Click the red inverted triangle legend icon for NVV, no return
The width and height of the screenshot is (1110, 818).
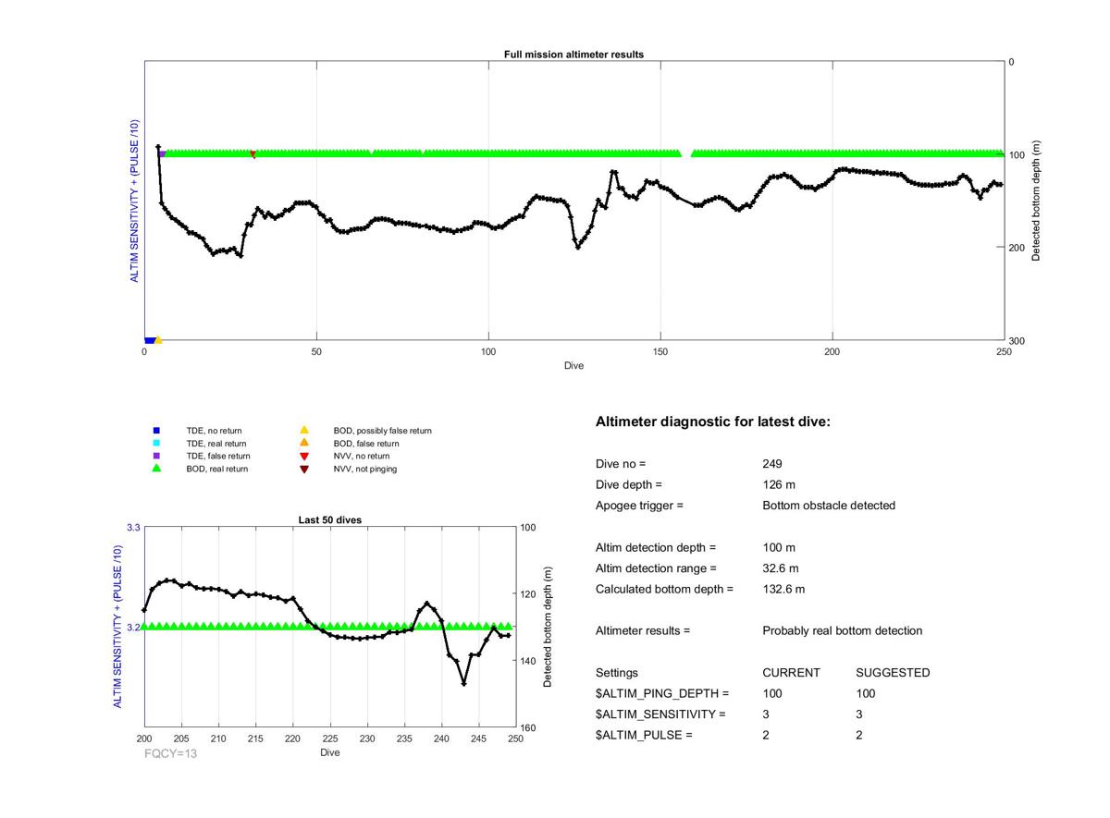point(303,457)
